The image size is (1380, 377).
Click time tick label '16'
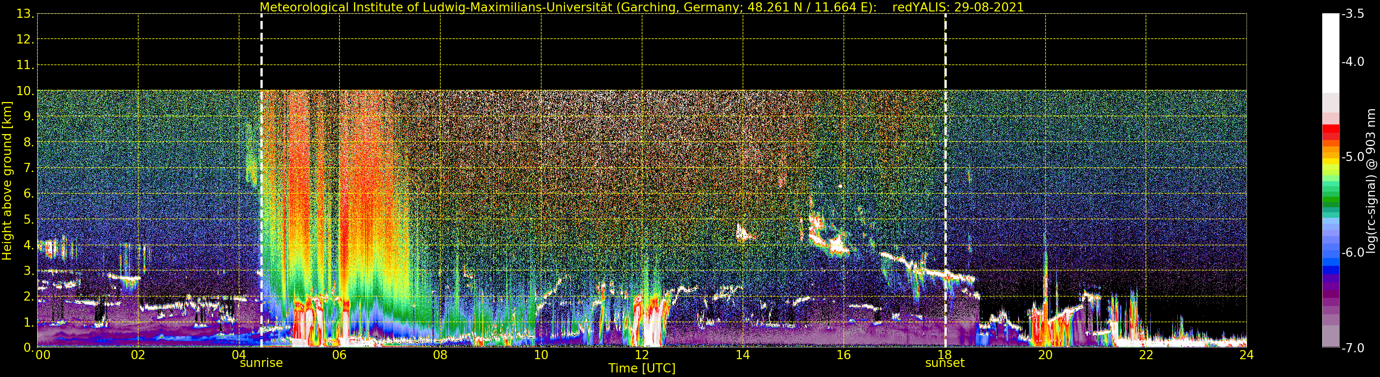click(x=844, y=355)
